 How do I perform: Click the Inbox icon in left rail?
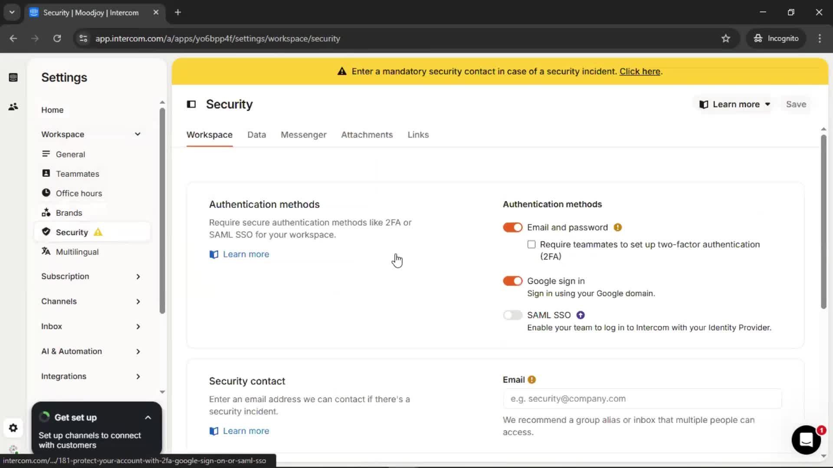pos(13,78)
